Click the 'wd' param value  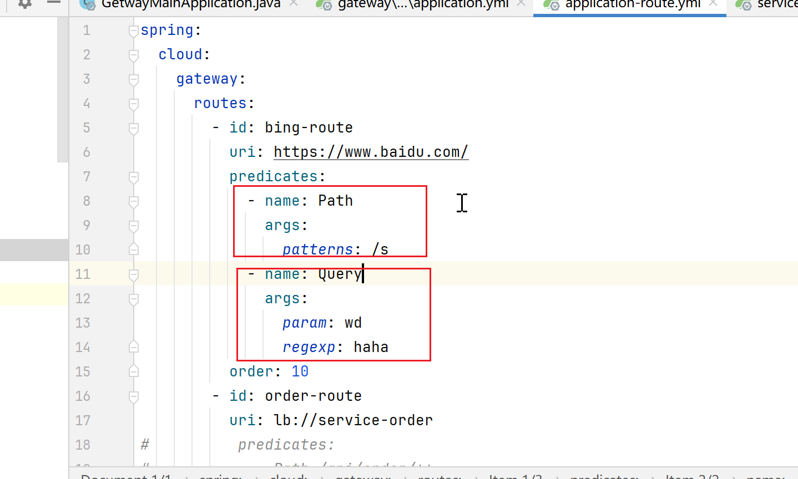tap(353, 323)
